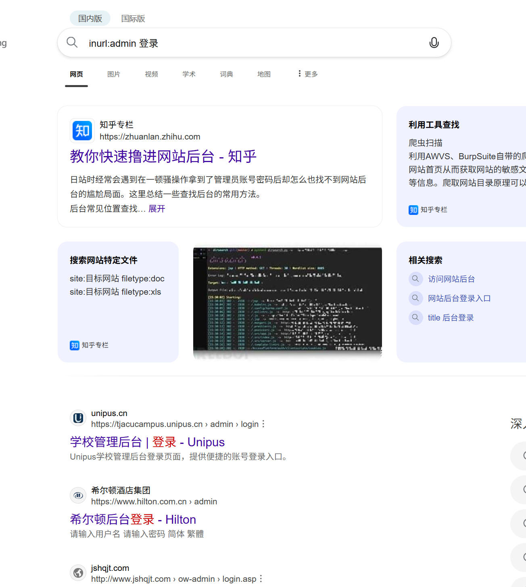Open the 图片 tab
Screen dimensions: 526x587
[114, 74]
